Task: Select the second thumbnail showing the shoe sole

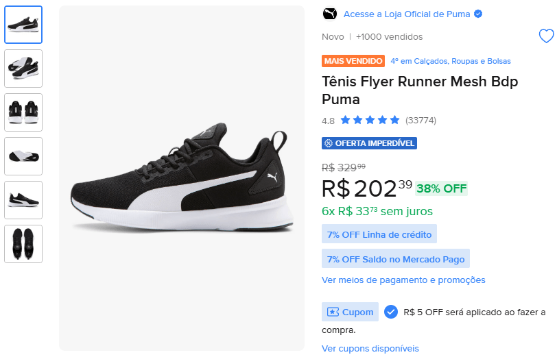Action: [23, 69]
